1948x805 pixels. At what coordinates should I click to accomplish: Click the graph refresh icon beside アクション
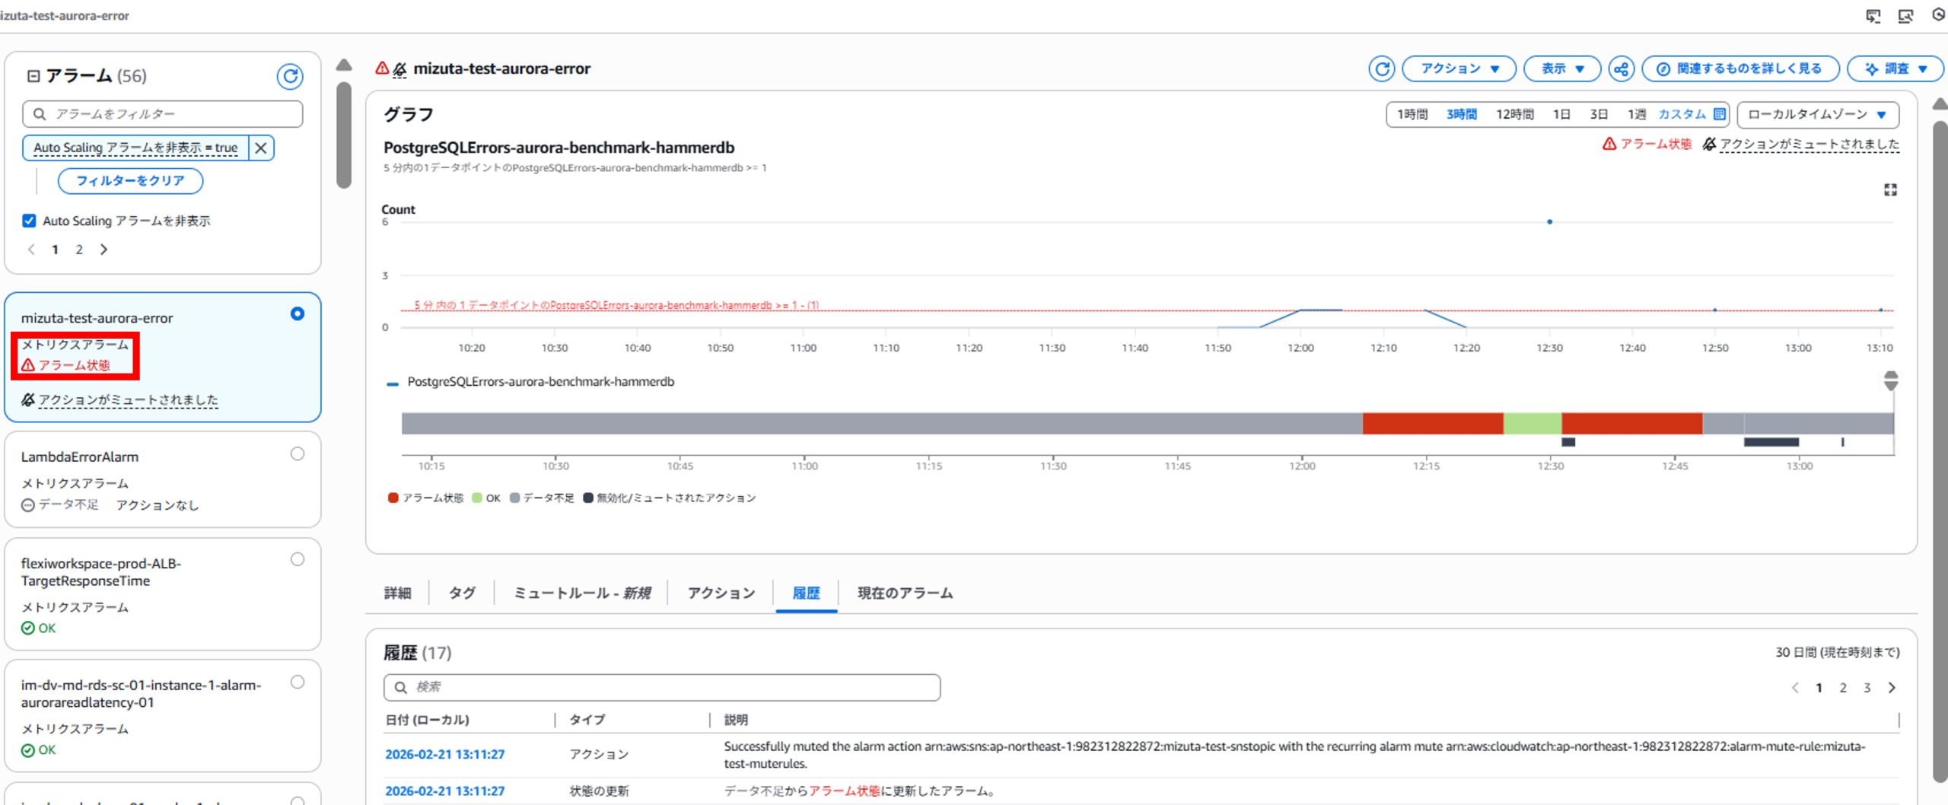(x=1381, y=69)
